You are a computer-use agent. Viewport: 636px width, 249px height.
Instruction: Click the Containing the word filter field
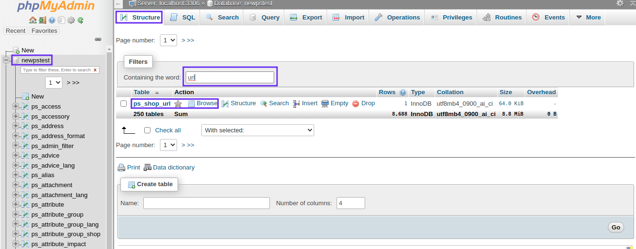coord(230,78)
